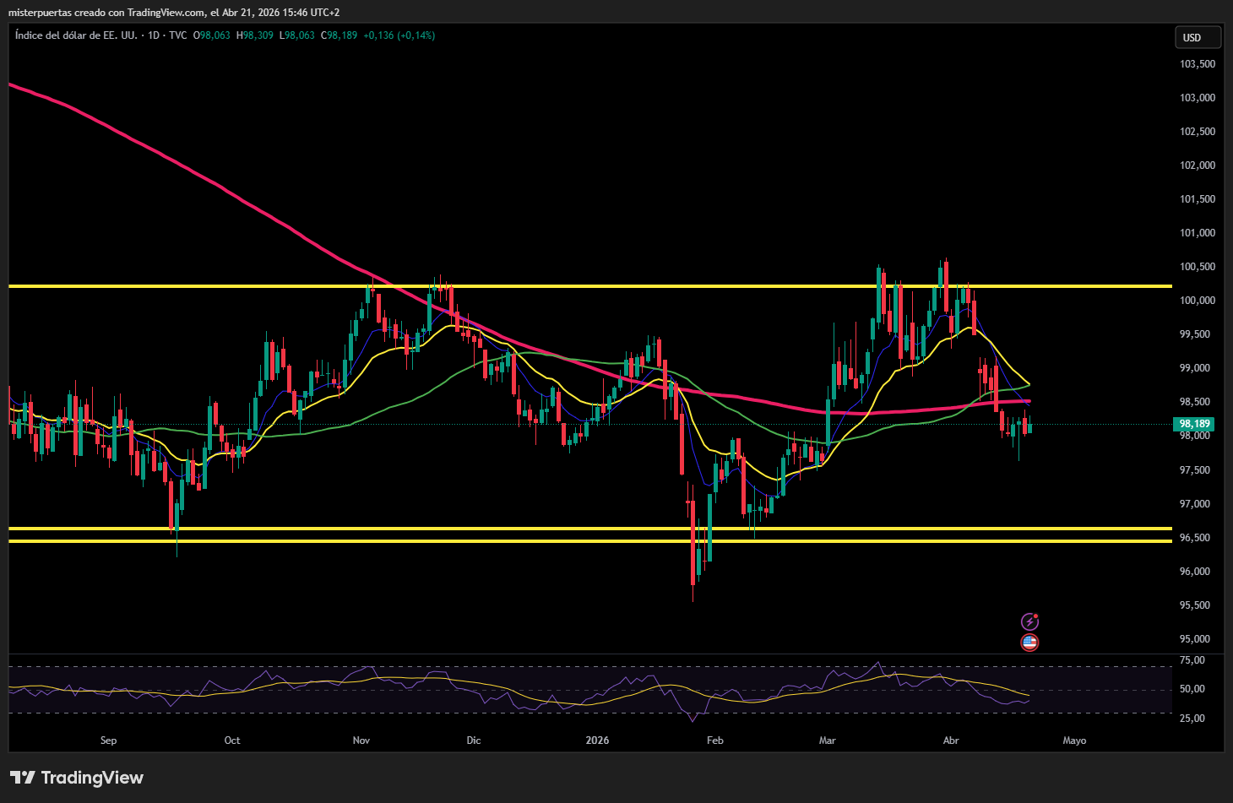
Task: Click the misterpuertas creado con TradingView.com header text
Action: point(174,13)
